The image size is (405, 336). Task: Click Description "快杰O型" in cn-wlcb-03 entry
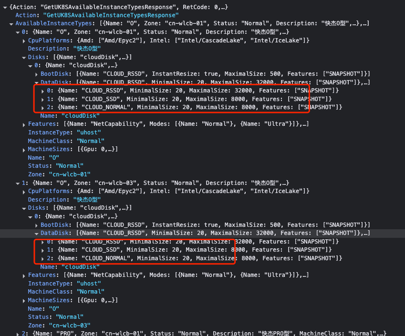coord(64,200)
